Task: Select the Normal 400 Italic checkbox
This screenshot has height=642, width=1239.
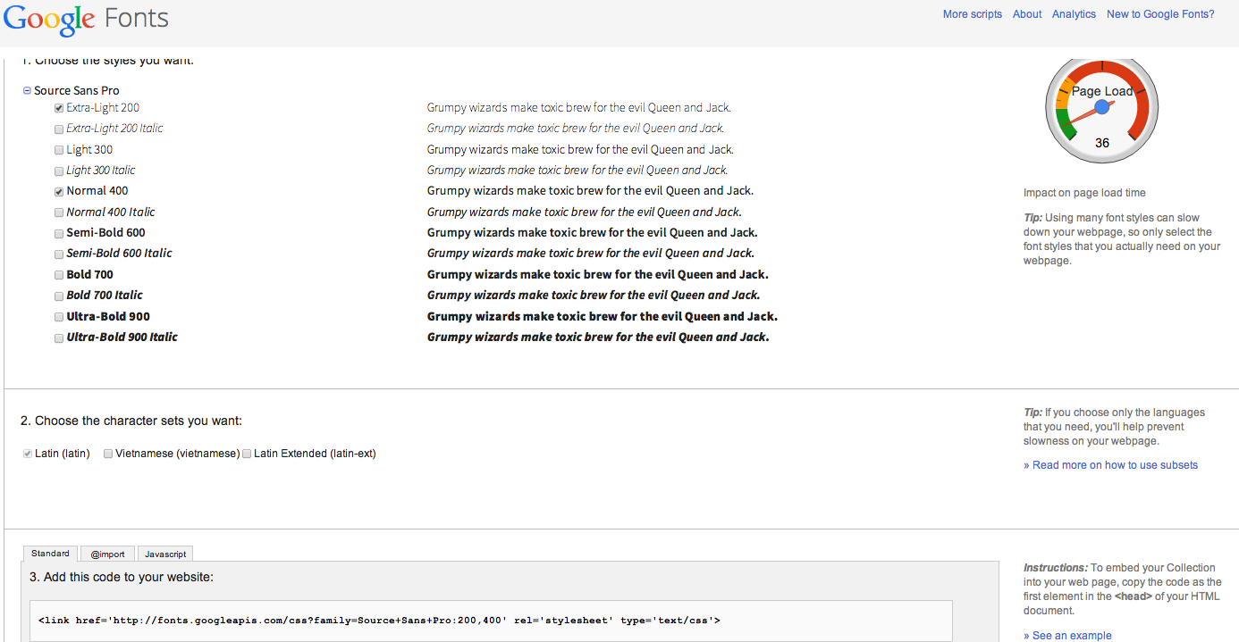Action: pos(59,213)
